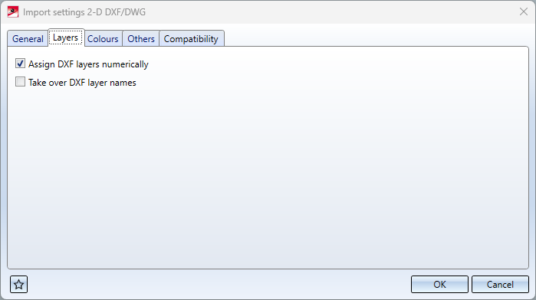Screen dimensions: 536x300
Task: Click empty footer space between star and OK
Action: click(219, 284)
